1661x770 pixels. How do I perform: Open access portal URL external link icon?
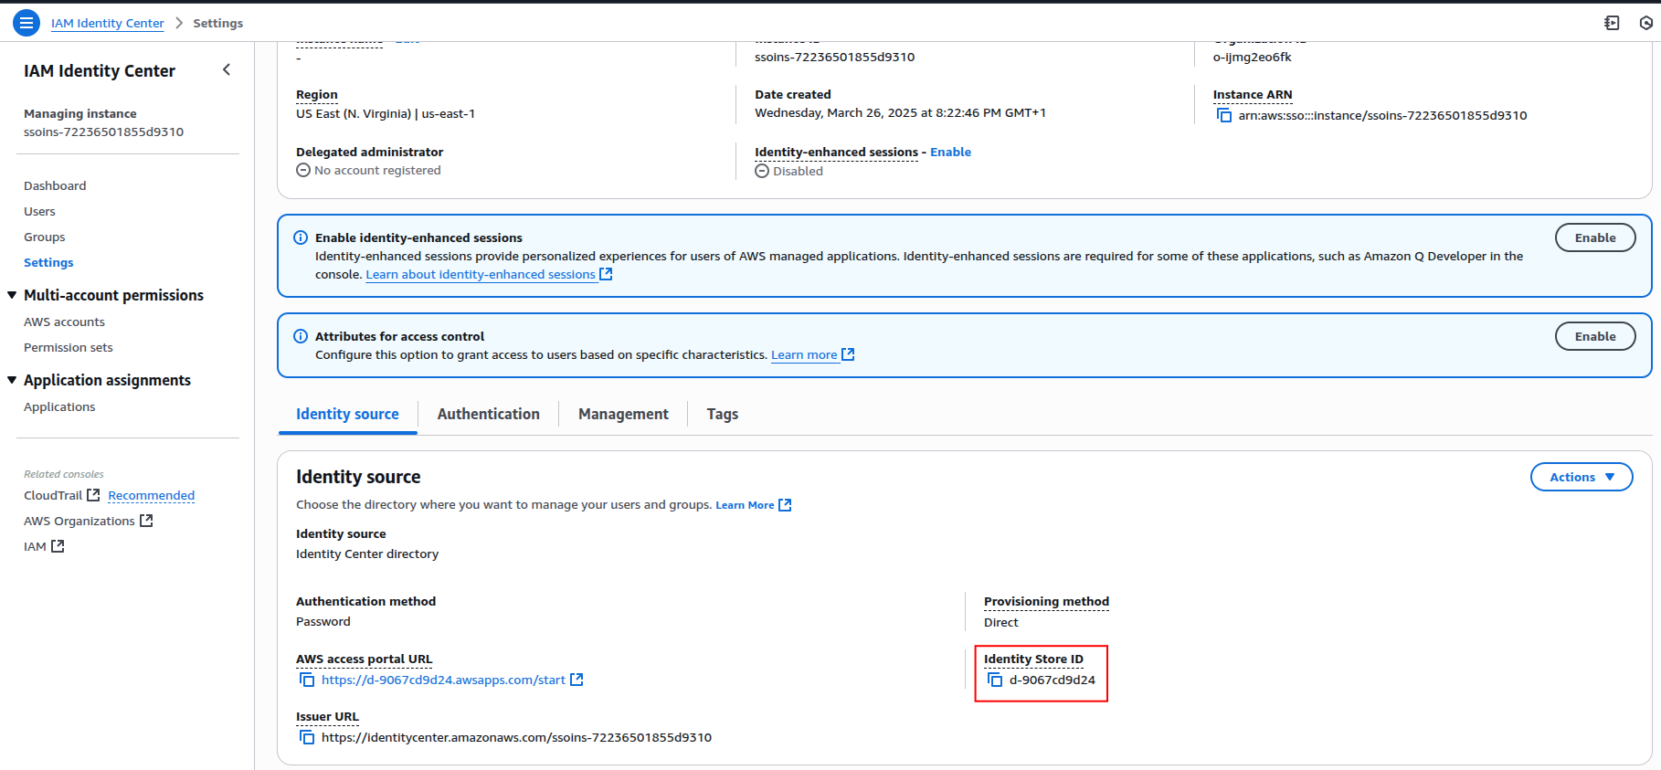click(x=577, y=680)
